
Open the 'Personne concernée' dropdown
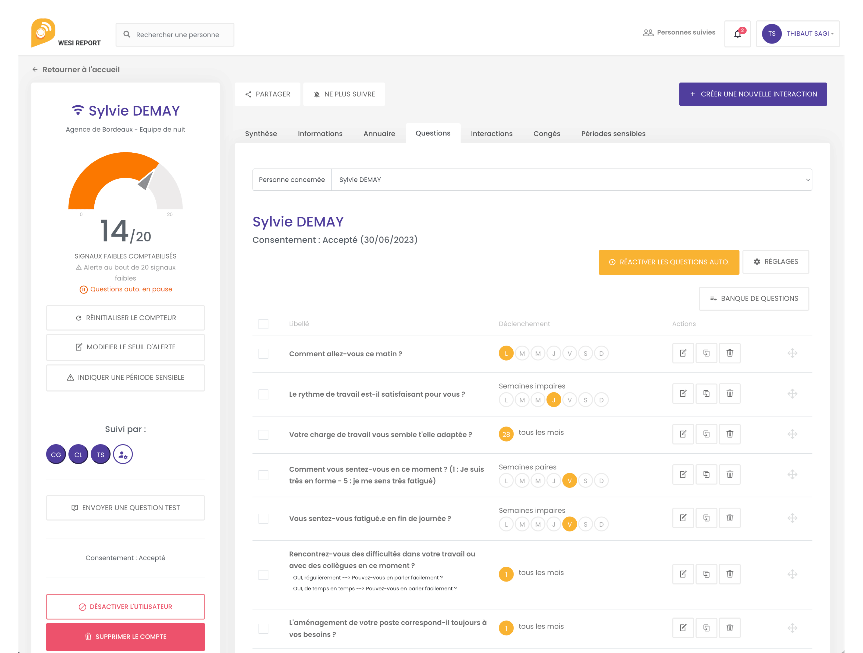tap(571, 180)
